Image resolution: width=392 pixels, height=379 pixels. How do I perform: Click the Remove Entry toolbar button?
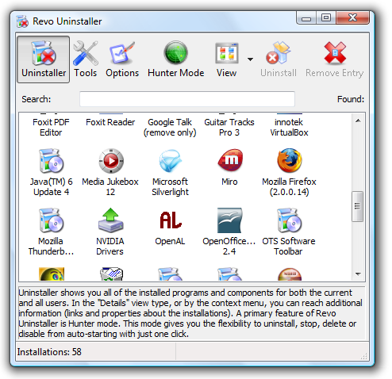335,59
